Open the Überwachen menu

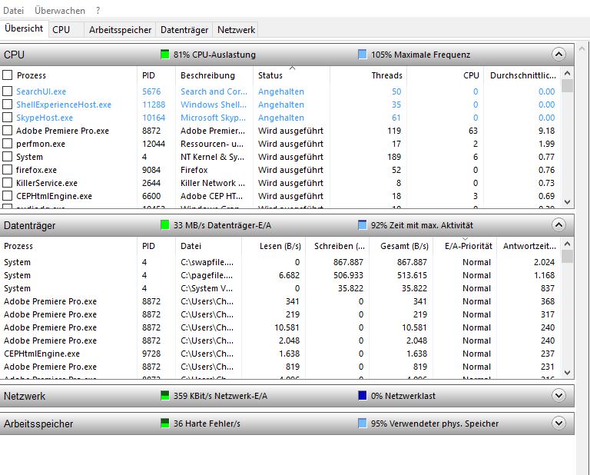[59, 11]
